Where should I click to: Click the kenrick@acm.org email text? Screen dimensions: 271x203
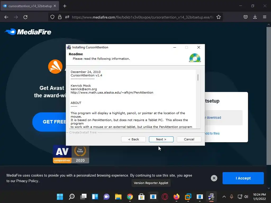84,89
